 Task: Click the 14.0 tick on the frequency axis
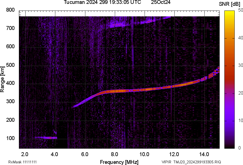[x=204, y=154]
